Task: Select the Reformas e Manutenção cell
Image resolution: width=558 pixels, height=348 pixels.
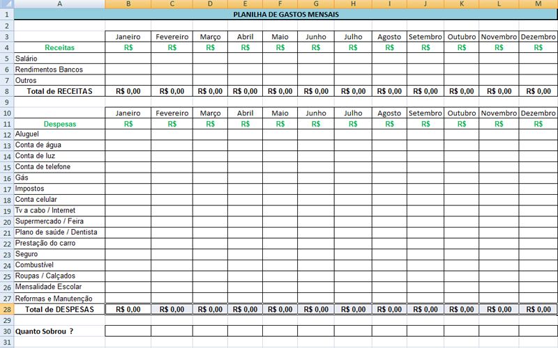Action: [x=59, y=299]
